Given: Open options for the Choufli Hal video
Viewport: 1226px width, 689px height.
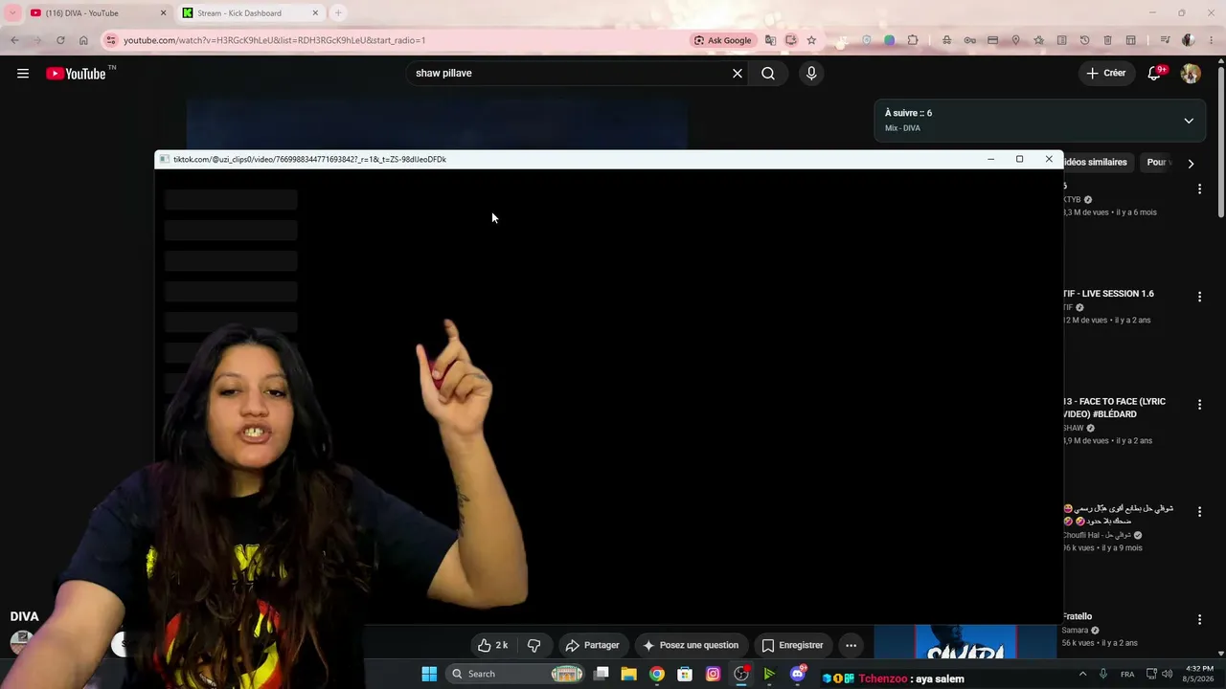Looking at the screenshot, I should point(1199,512).
